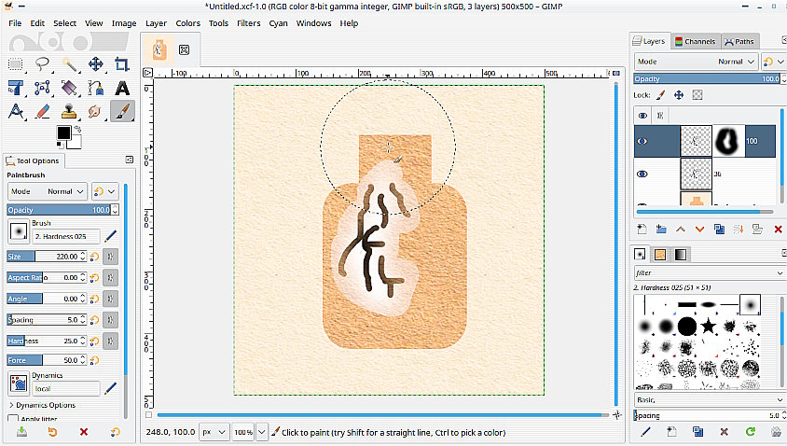The height and width of the screenshot is (446, 787).
Task: Toggle lock alpha channel
Action: pos(697,95)
